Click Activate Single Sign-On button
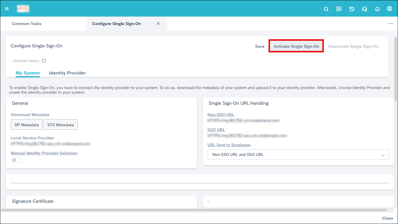398x224 pixels. click(296, 46)
